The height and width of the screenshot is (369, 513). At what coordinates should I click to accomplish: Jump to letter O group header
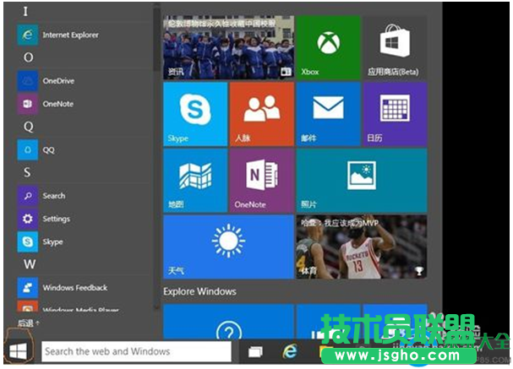tap(28, 57)
